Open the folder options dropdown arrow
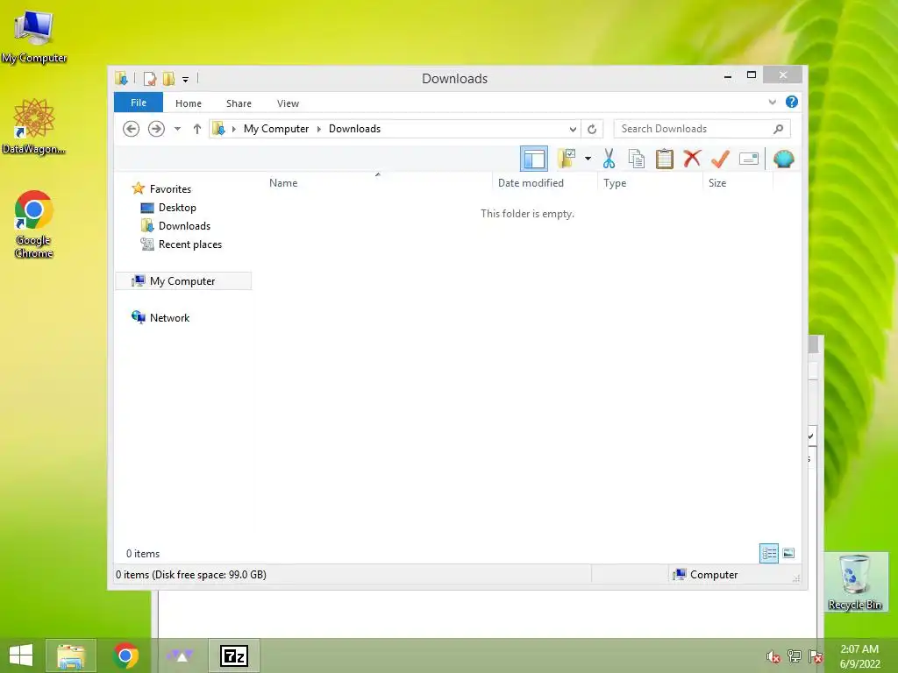898x673 pixels. click(x=588, y=159)
